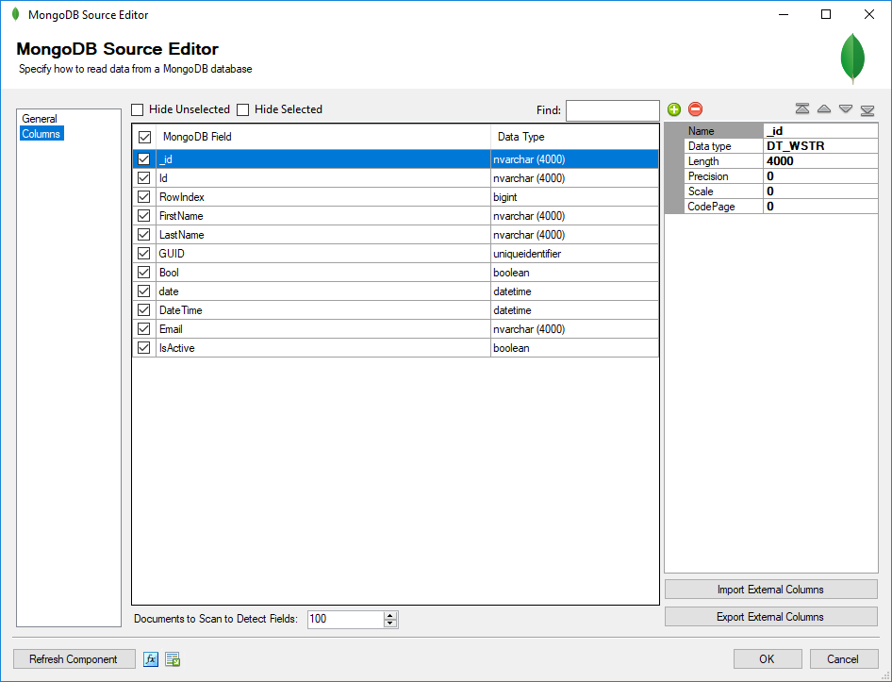Select the Email field row
The image size is (892, 682).
coord(395,329)
